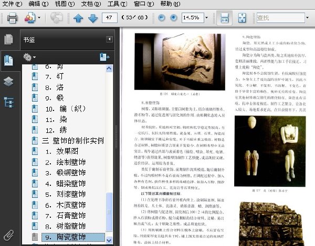Click the page number field showing 47
The height and width of the screenshot is (246, 315).
tap(110, 18)
